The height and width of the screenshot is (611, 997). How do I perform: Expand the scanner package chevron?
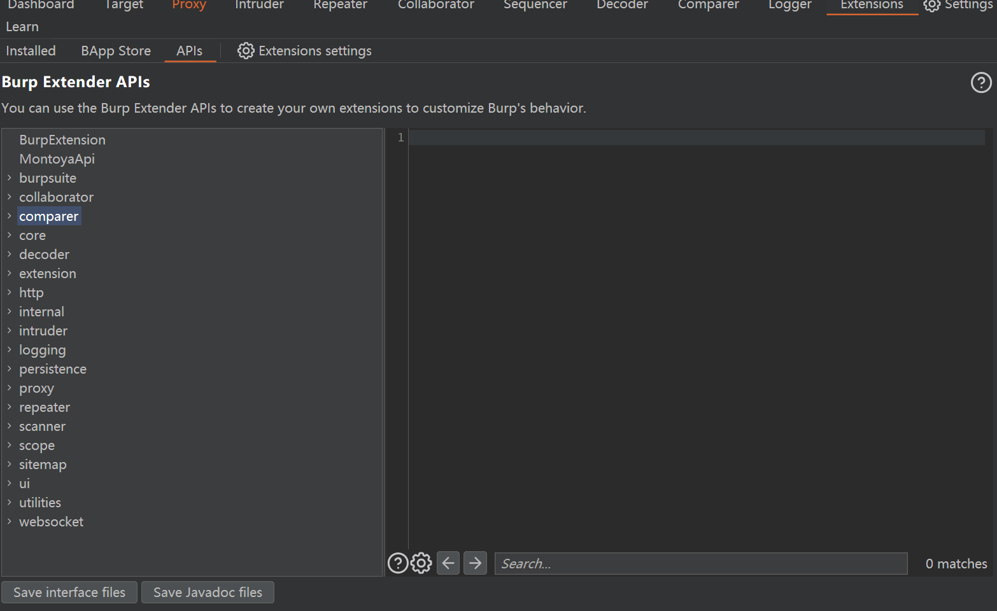click(x=10, y=426)
